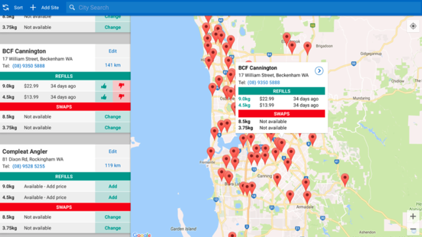Open BCF Cannington details via popup chevron
Image resolution: width=422 pixels, height=237 pixels.
click(319, 71)
